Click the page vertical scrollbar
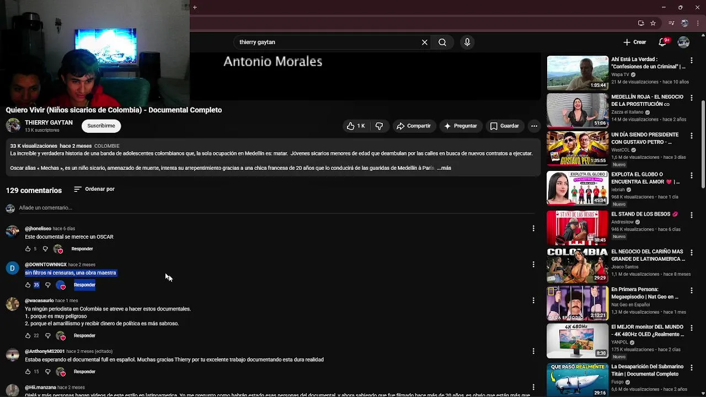This screenshot has height=397, width=706. point(703,144)
